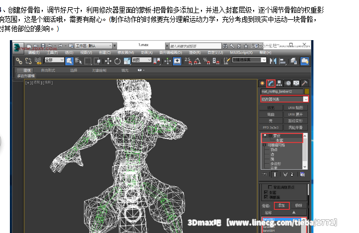The height and width of the screenshot is (233, 359).
Task: Toggle the Percent Snap icon
Action: pos(206,61)
